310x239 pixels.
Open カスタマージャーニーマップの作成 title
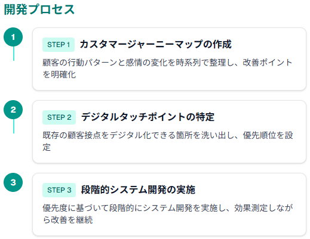[x=156, y=44]
